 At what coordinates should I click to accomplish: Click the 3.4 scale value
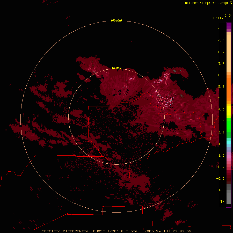(221, 121)
